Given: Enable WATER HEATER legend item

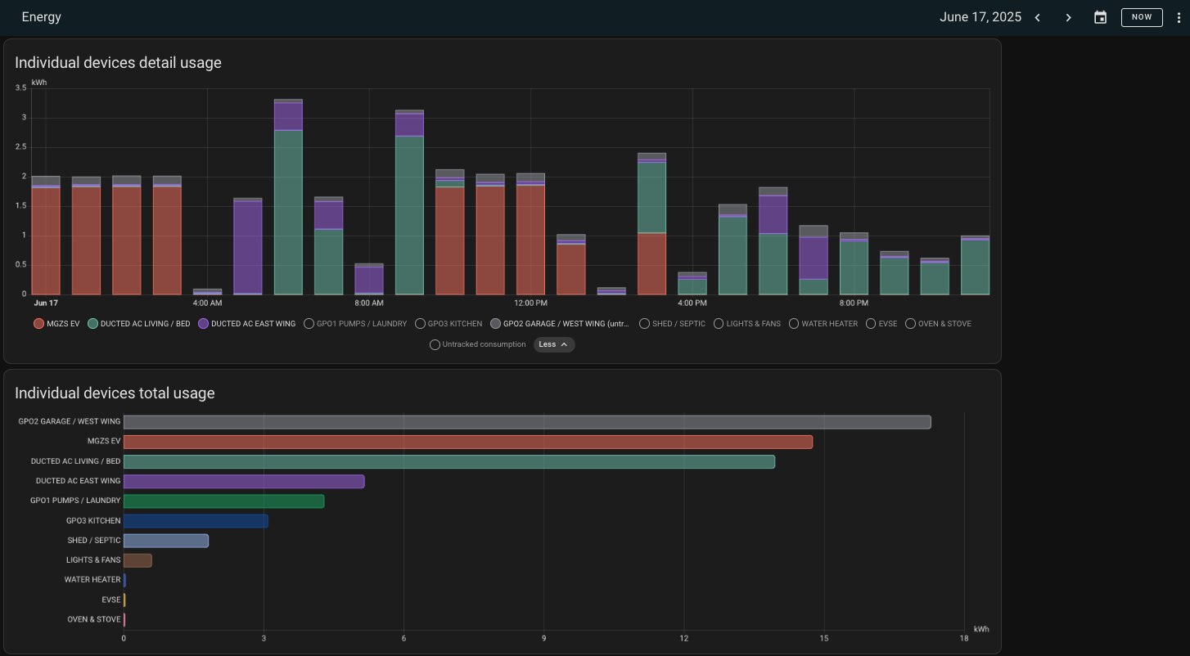Looking at the screenshot, I should tap(823, 324).
